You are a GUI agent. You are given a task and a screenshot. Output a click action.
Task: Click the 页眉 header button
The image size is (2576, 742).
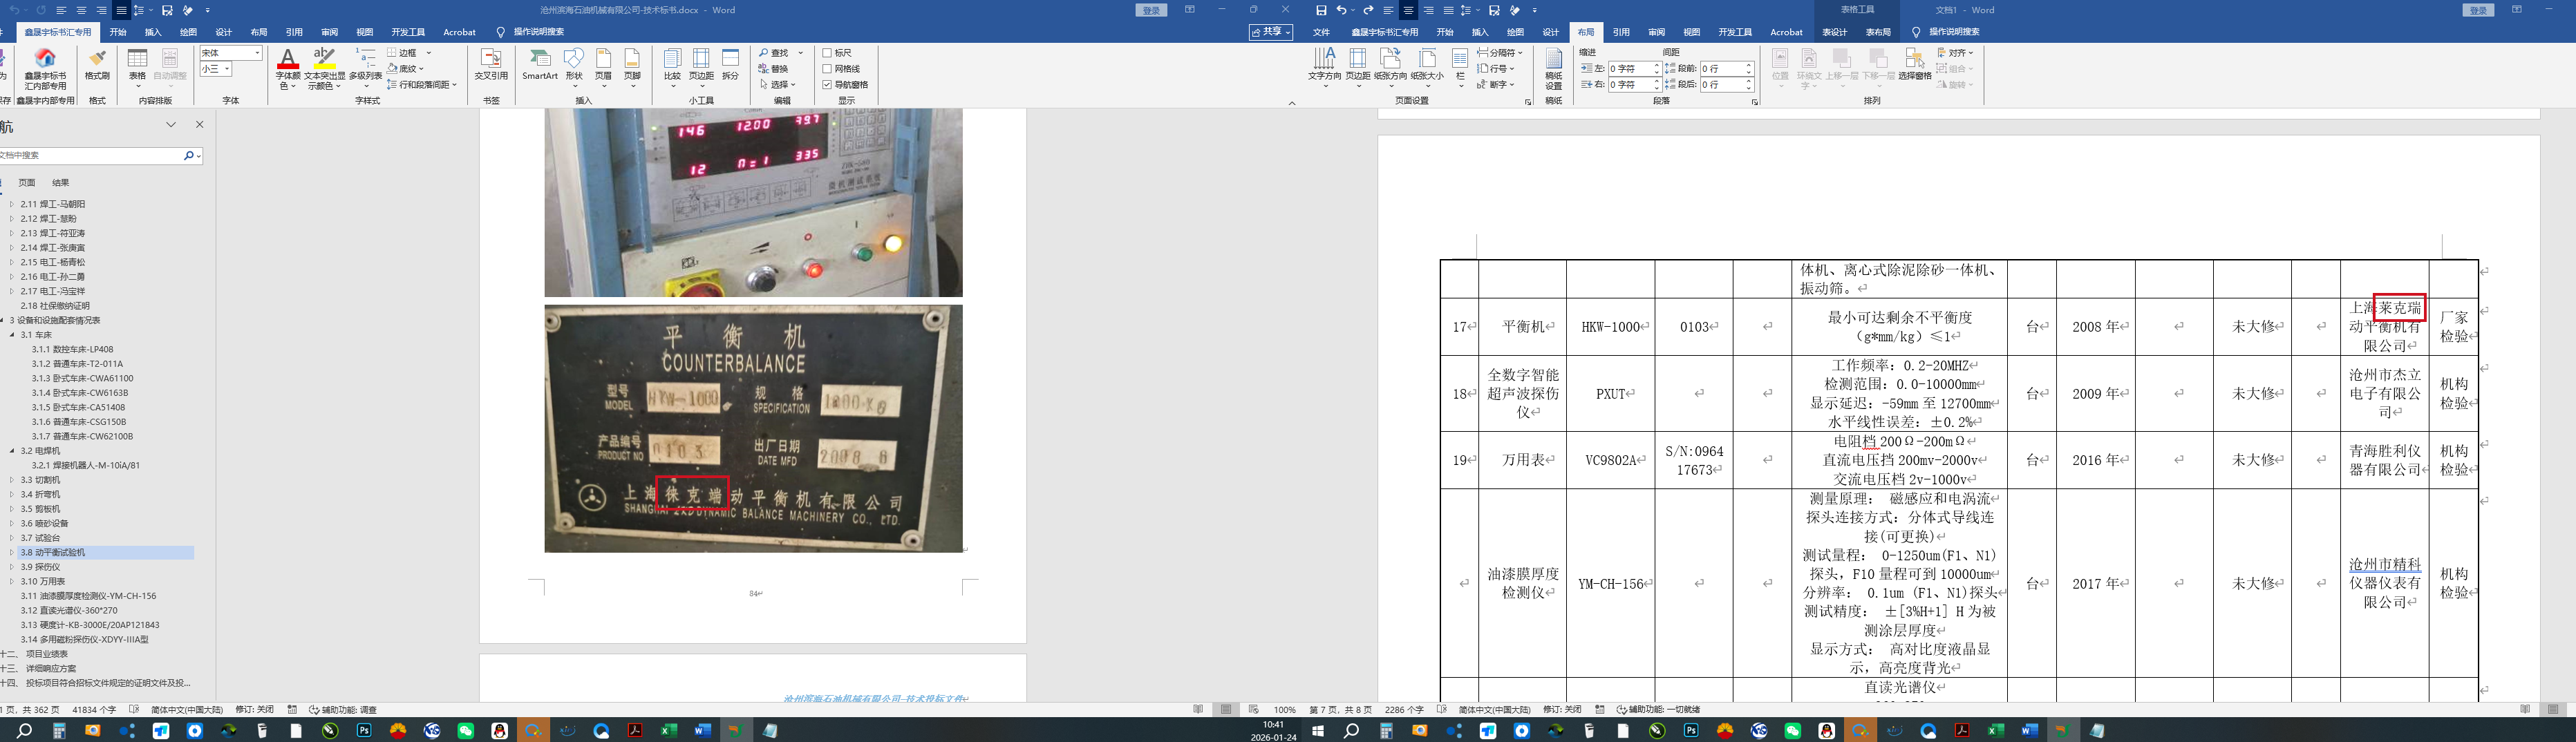point(603,68)
